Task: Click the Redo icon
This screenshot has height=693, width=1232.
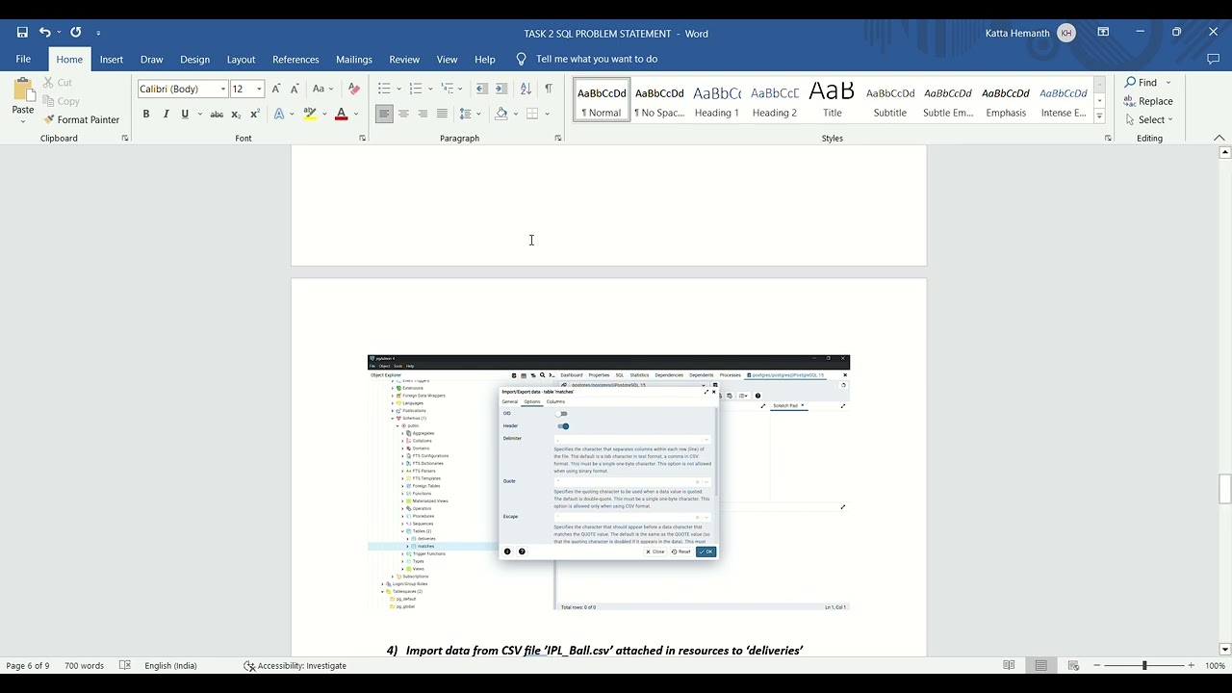Action: pyautogui.click(x=76, y=33)
